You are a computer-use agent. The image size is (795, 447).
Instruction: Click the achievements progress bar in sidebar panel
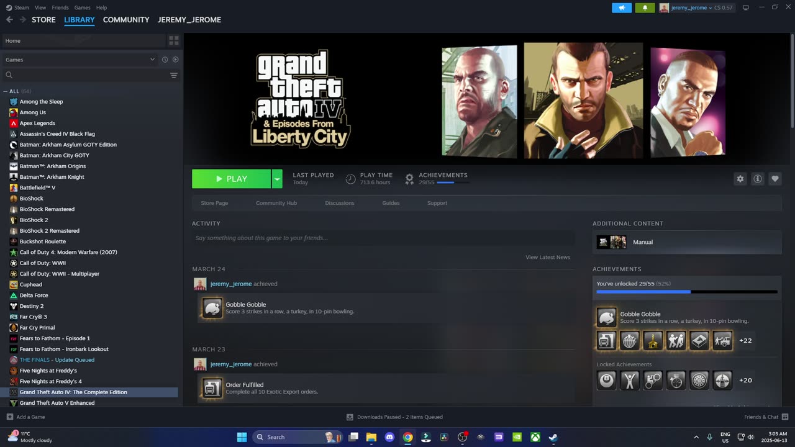(x=687, y=291)
